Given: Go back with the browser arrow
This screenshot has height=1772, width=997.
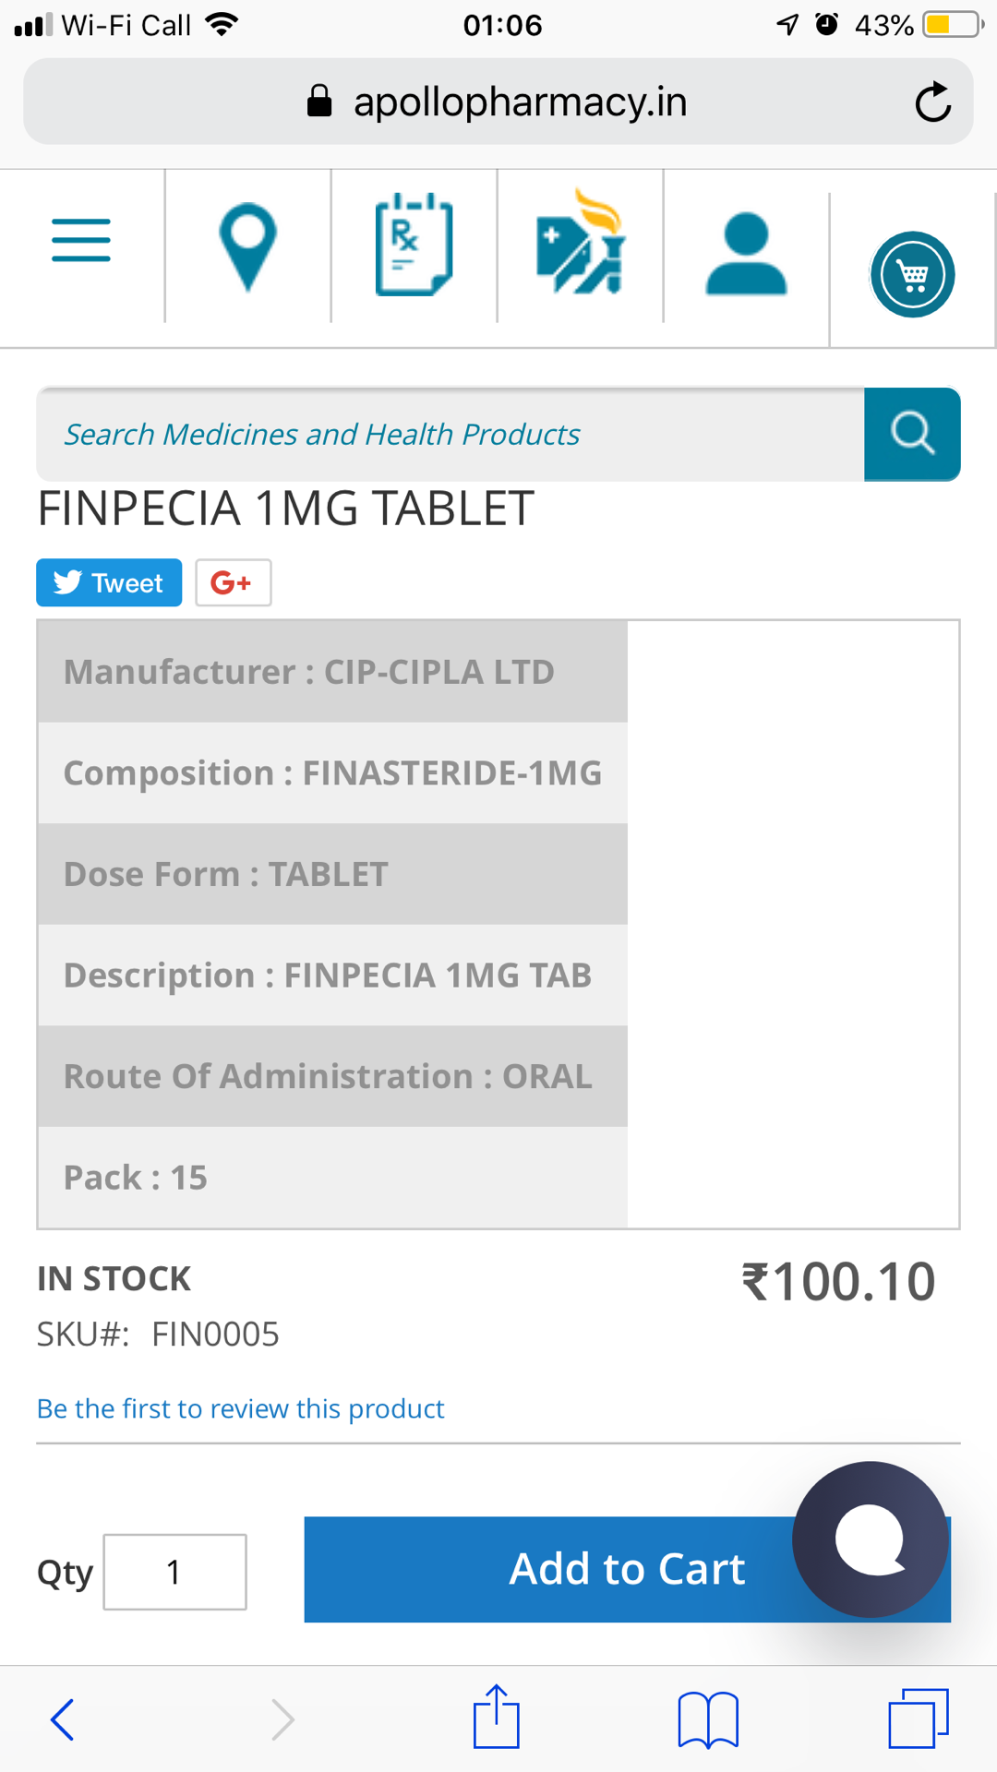Looking at the screenshot, I should 62,1719.
